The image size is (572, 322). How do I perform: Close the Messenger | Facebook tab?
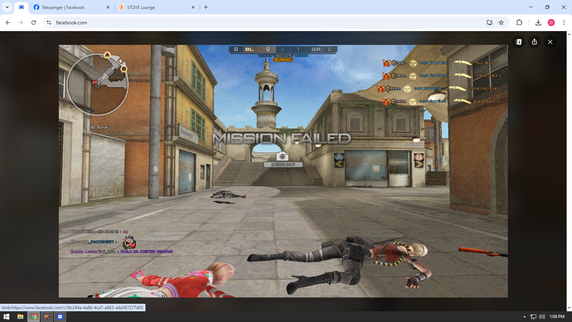point(108,7)
